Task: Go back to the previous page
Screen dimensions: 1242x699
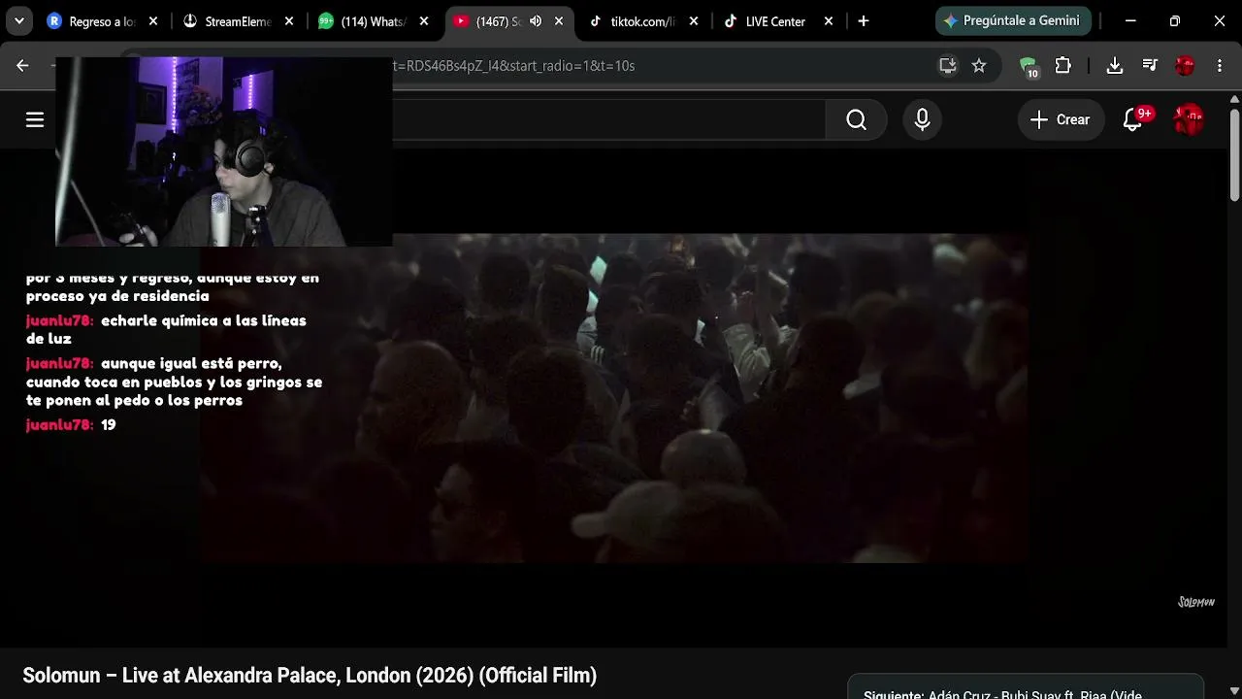Action: [x=22, y=65]
